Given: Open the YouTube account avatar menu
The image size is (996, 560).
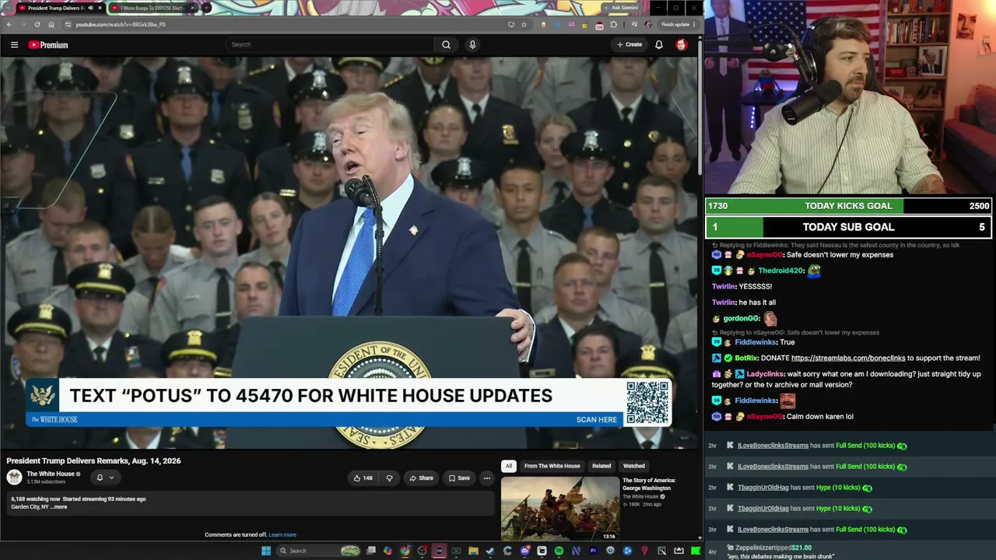Looking at the screenshot, I should pyautogui.click(x=682, y=44).
